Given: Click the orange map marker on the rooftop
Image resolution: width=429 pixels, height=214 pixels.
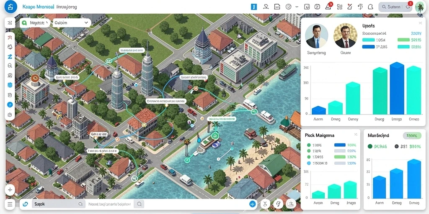Looking at the screenshot, I should coord(35,79).
